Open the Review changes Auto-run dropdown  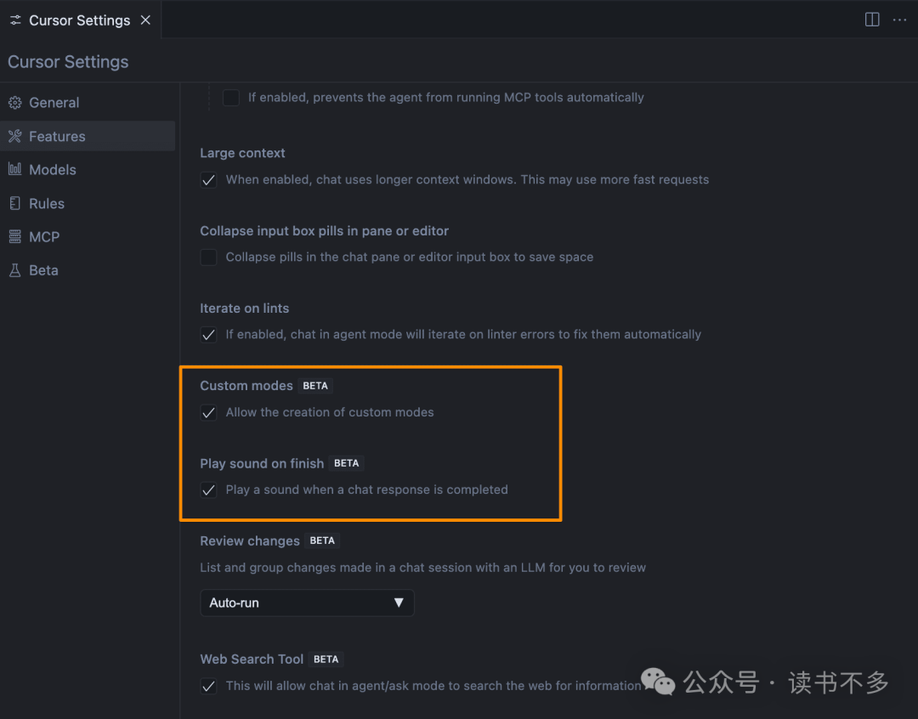click(307, 603)
